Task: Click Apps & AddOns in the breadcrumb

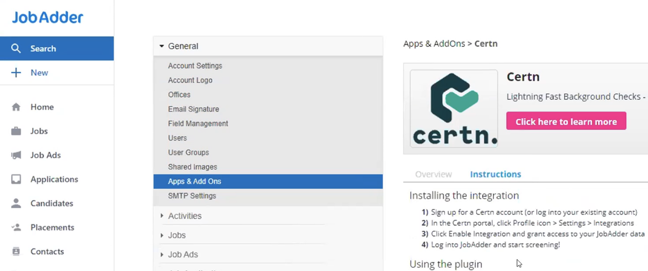Action: pyautogui.click(x=434, y=44)
